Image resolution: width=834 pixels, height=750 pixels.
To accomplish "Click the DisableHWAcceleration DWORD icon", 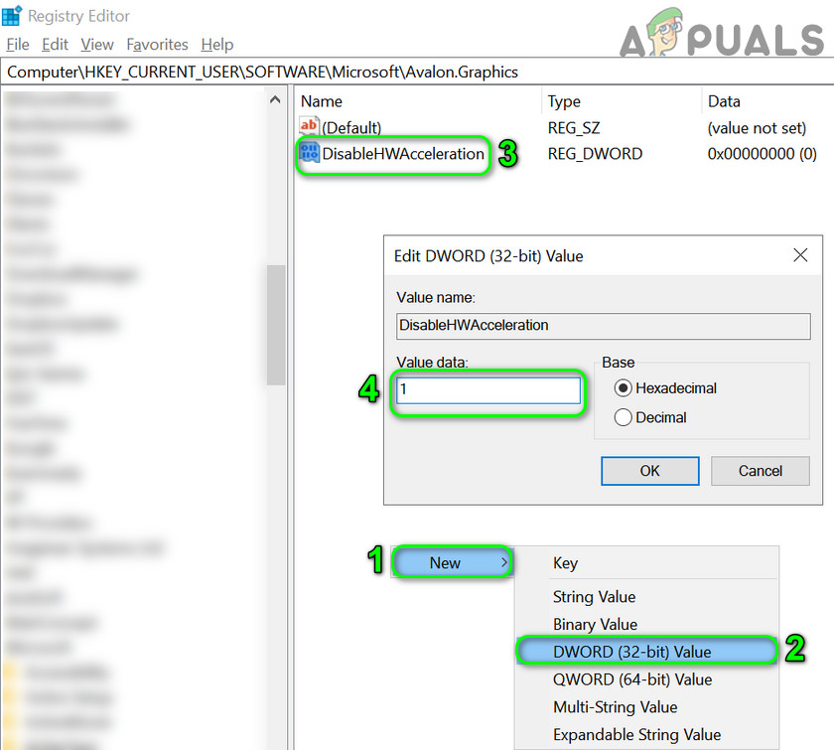I will 309,153.
